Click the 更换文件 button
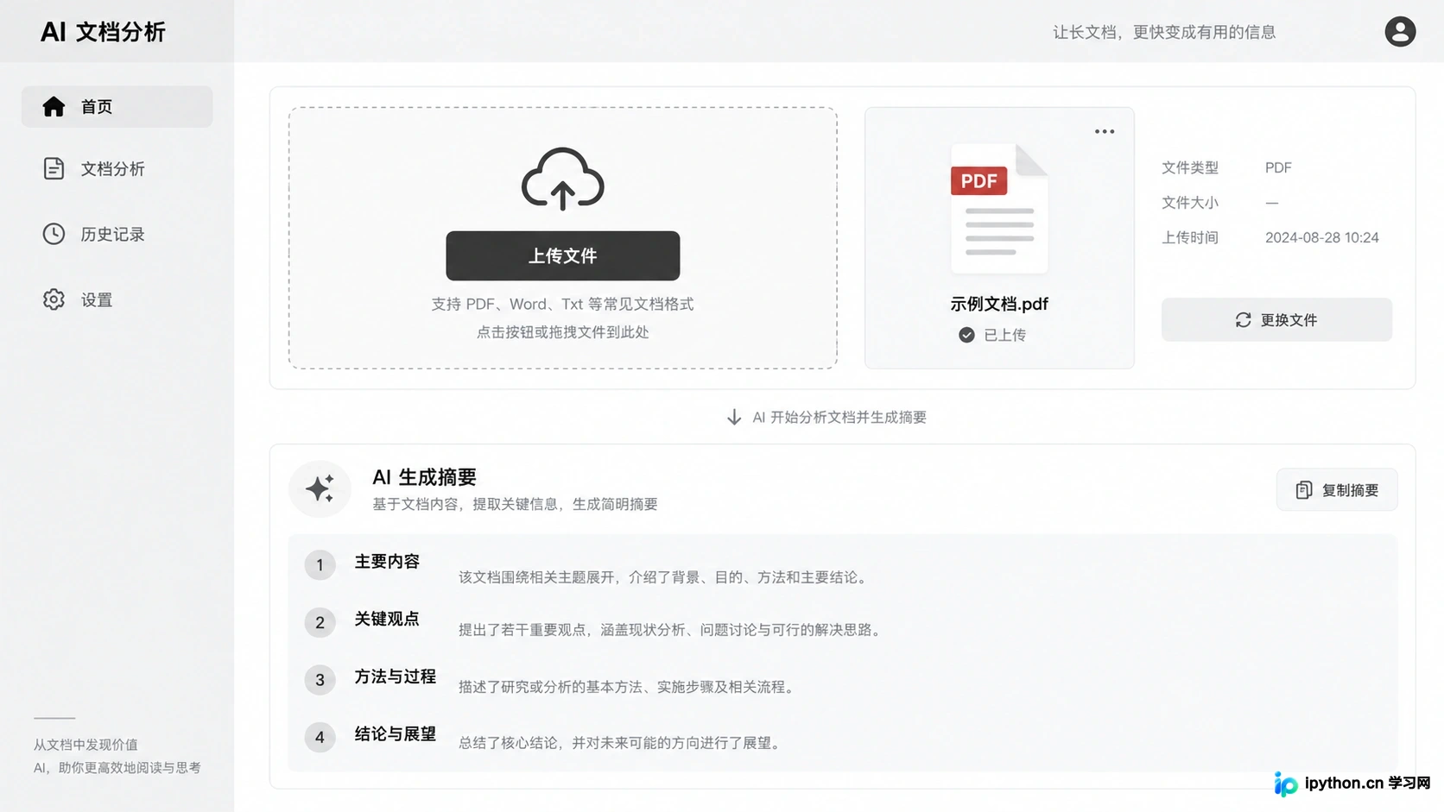The width and height of the screenshot is (1444, 812). click(x=1276, y=320)
